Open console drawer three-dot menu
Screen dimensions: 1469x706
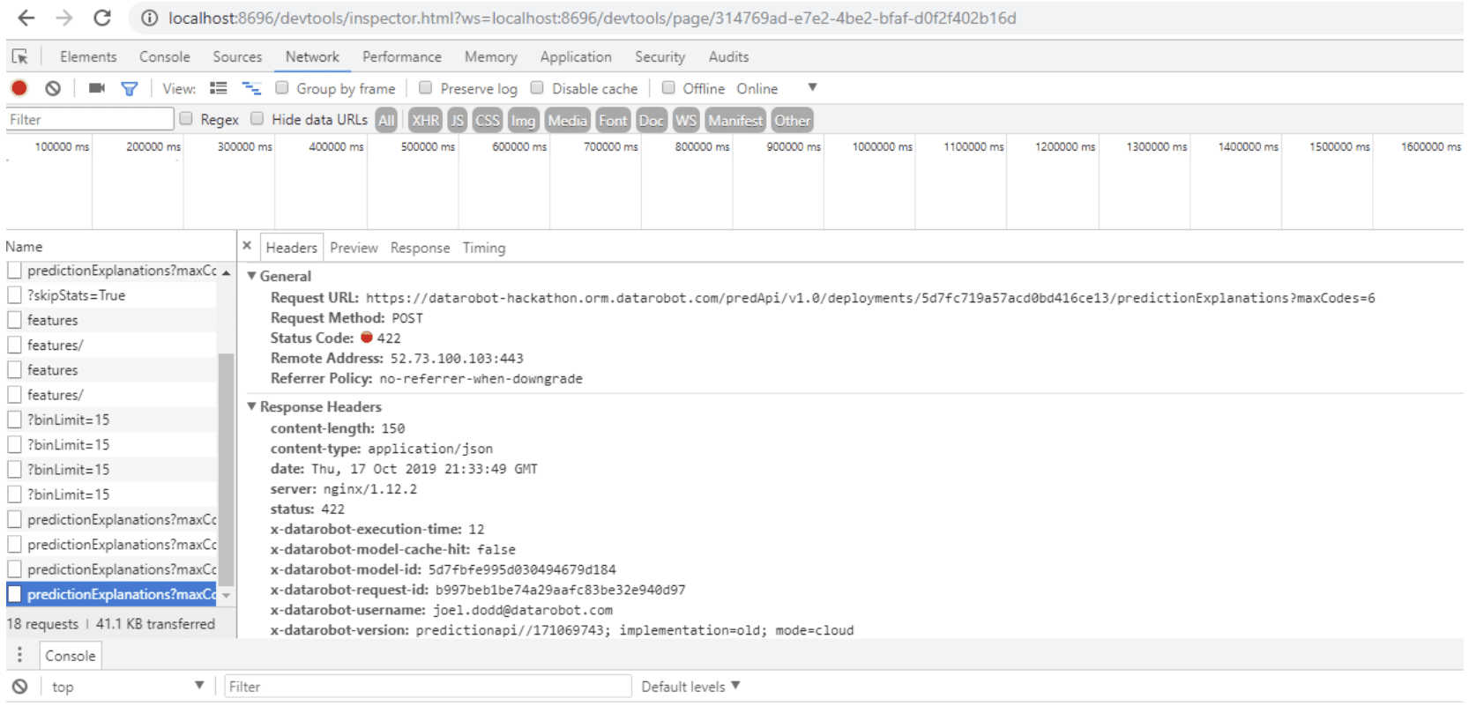(19, 655)
